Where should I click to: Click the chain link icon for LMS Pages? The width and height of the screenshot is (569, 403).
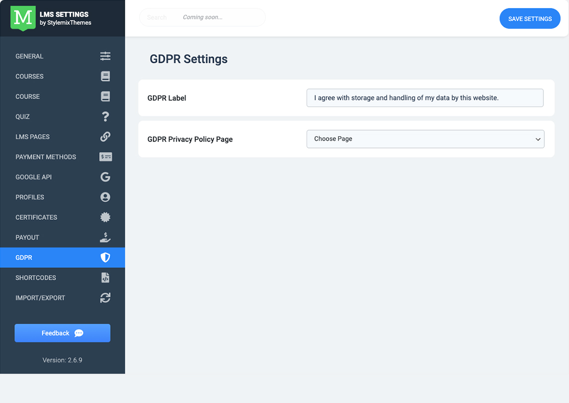(105, 137)
